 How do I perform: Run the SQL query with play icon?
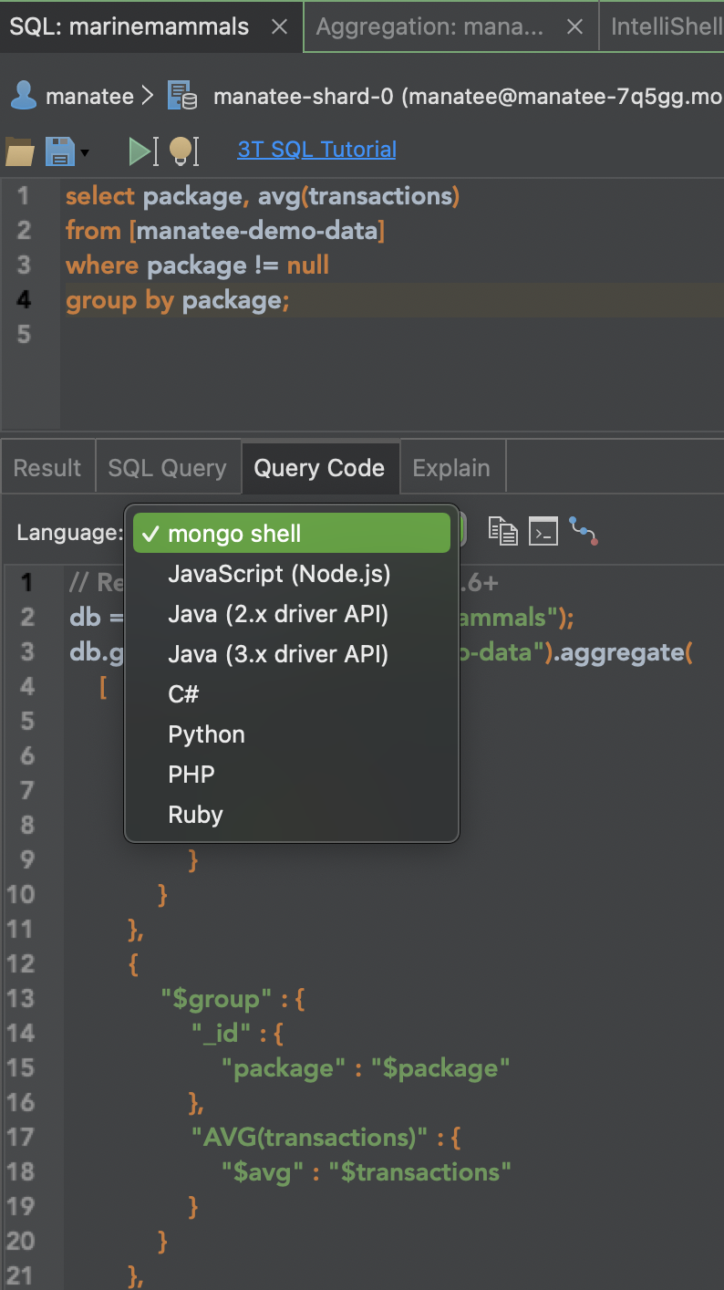(140, 151)
